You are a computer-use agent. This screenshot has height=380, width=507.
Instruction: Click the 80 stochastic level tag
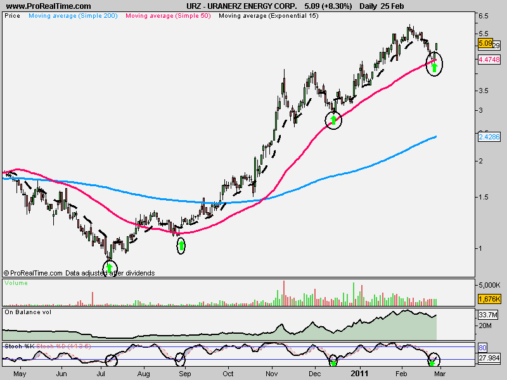pyautogui.click(x=482, y=348)
